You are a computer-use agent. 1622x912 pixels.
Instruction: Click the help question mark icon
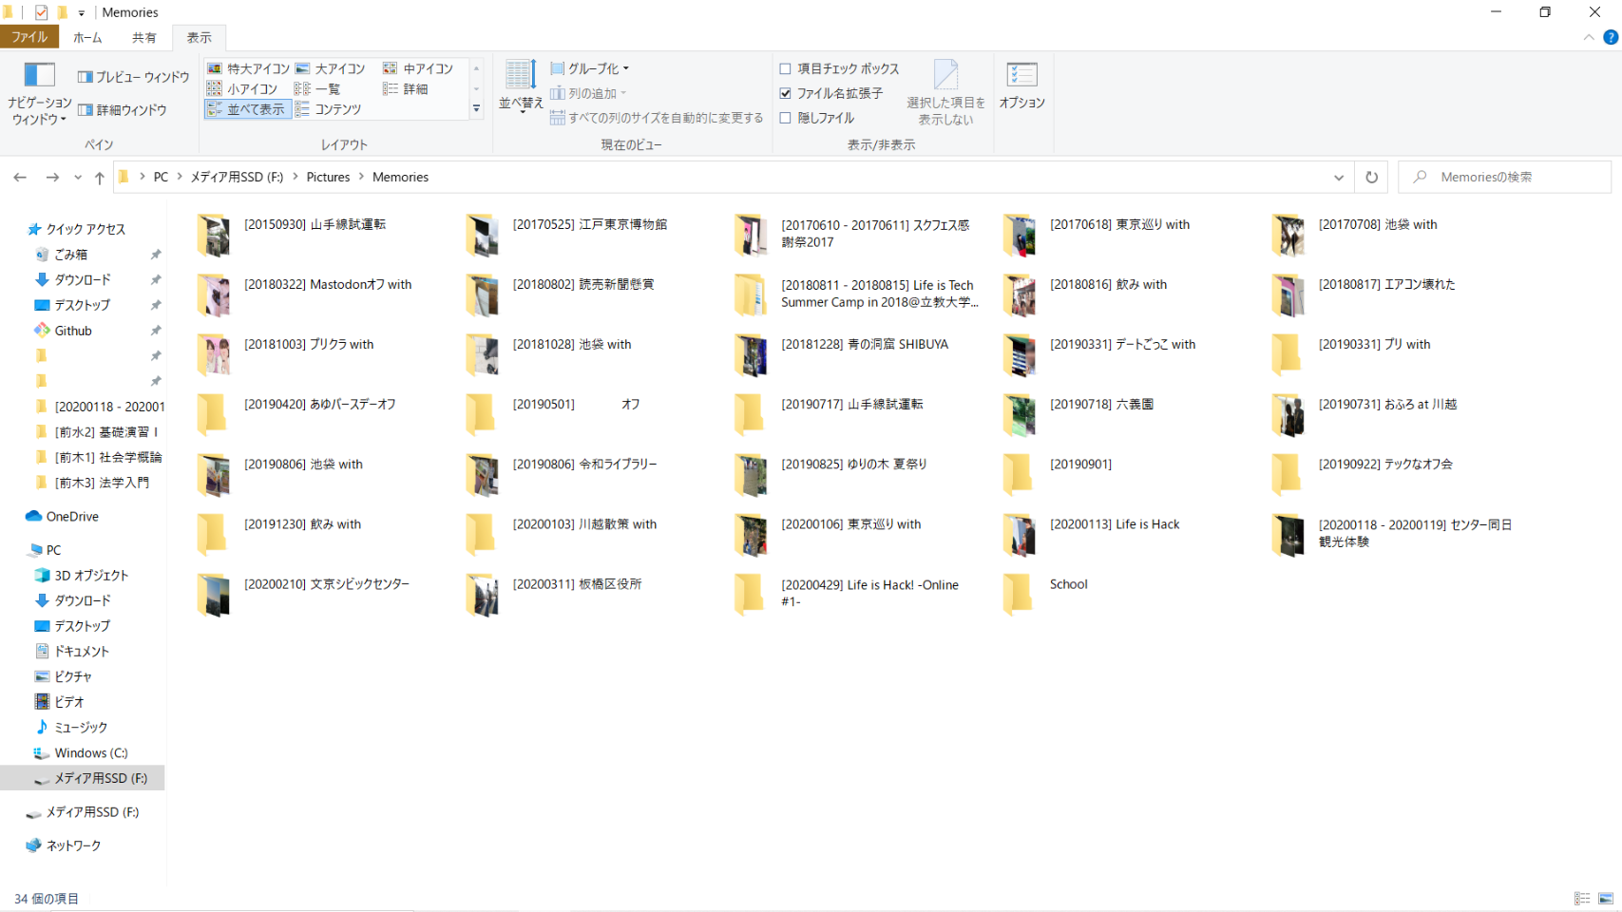1610,37
